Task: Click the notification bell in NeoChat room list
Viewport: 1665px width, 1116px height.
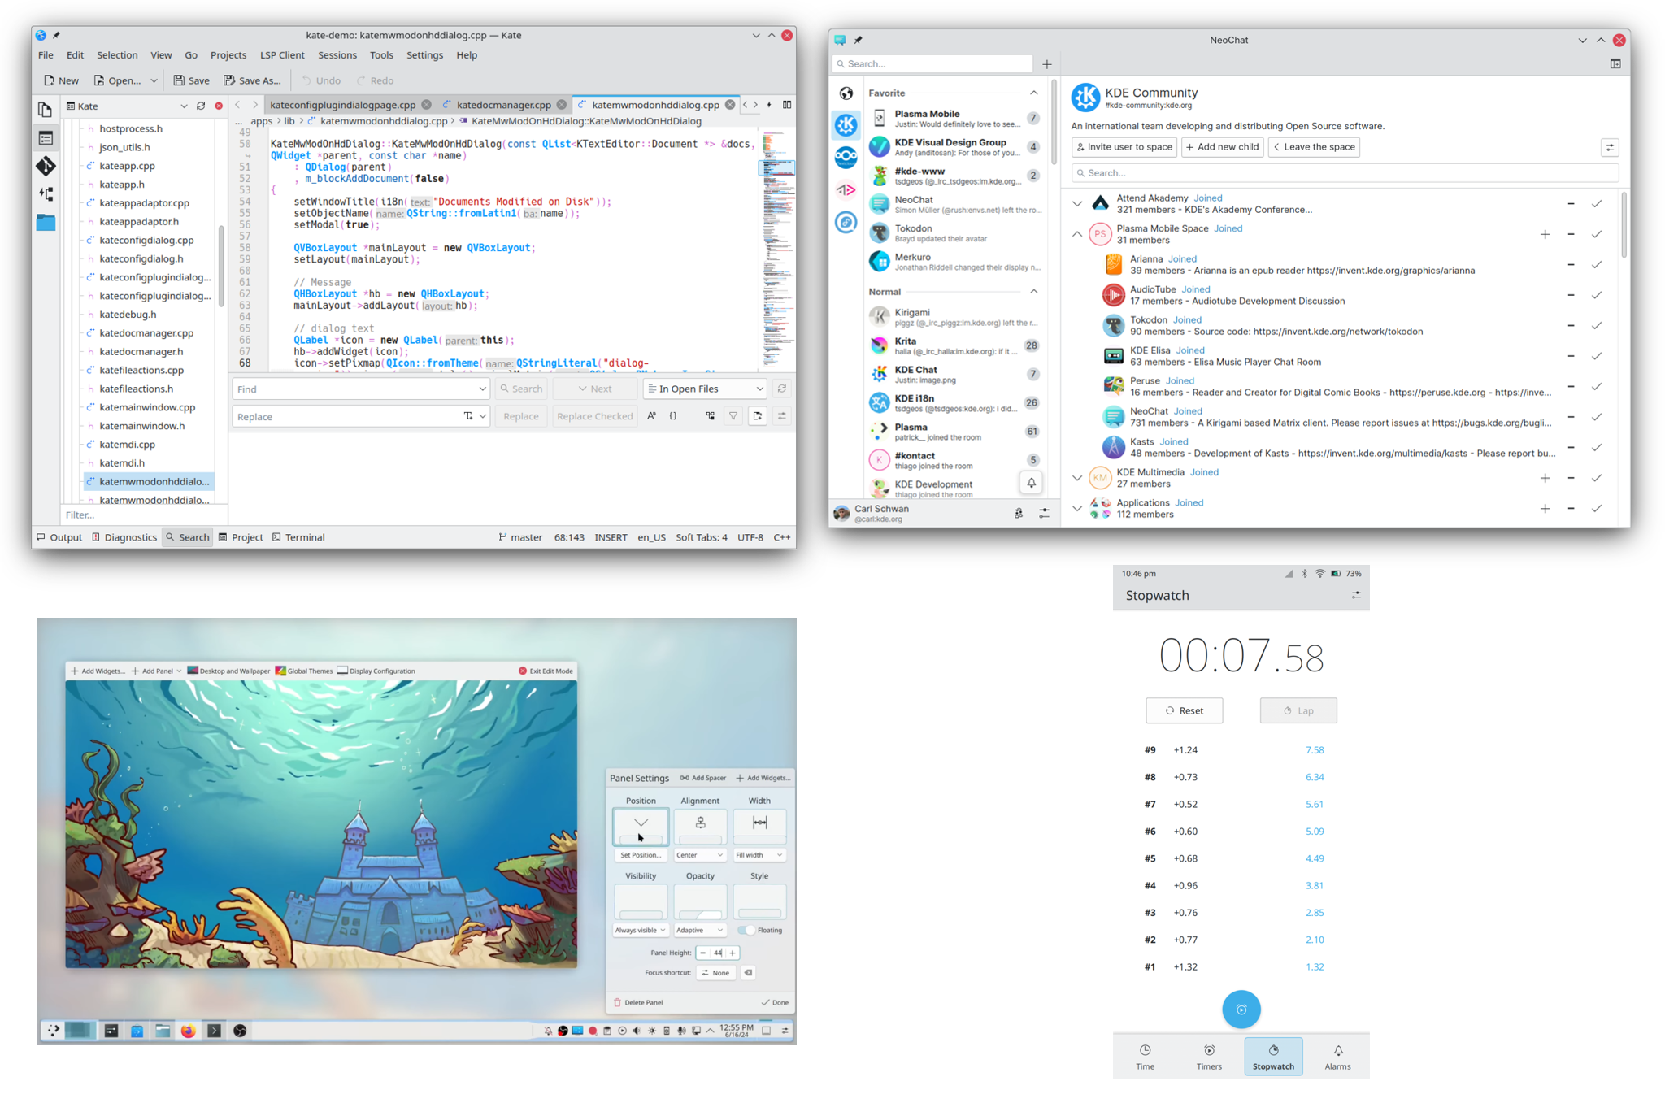Action: click(1031, 483)
